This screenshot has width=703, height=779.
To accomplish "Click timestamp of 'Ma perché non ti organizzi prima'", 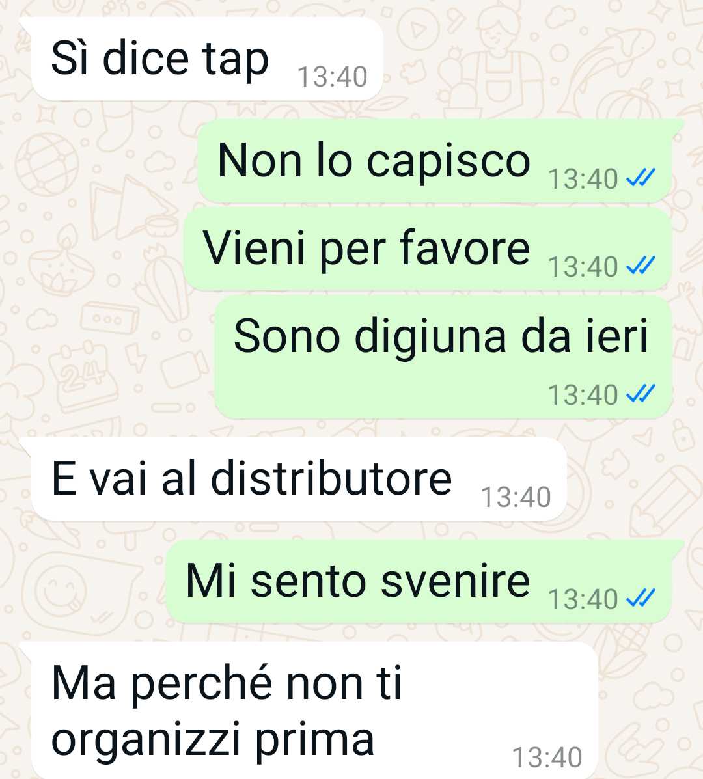I will pyautogui.click(x=547, y=758).
